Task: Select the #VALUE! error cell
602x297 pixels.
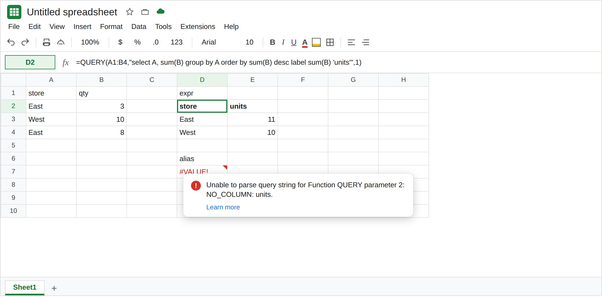Action: click(202, 172)
